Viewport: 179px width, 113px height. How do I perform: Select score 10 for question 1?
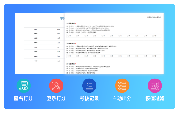tap(153, 36)
